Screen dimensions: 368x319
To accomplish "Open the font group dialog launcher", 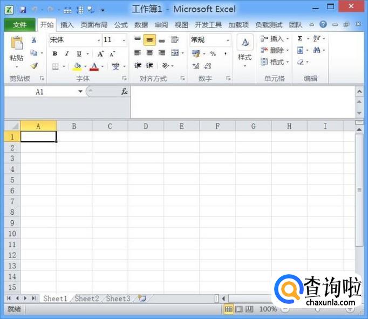I will tap(125, 78).
